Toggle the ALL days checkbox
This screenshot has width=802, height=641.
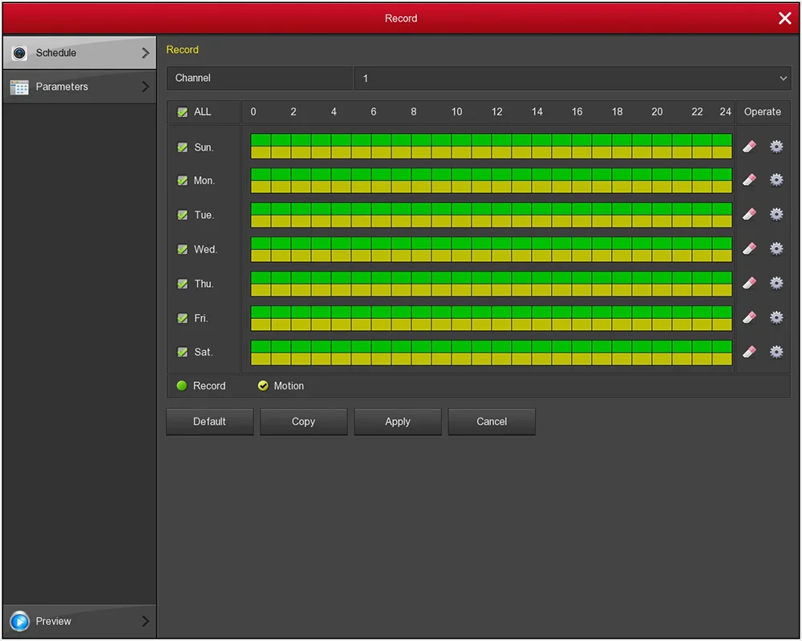(x=182, y=112)
